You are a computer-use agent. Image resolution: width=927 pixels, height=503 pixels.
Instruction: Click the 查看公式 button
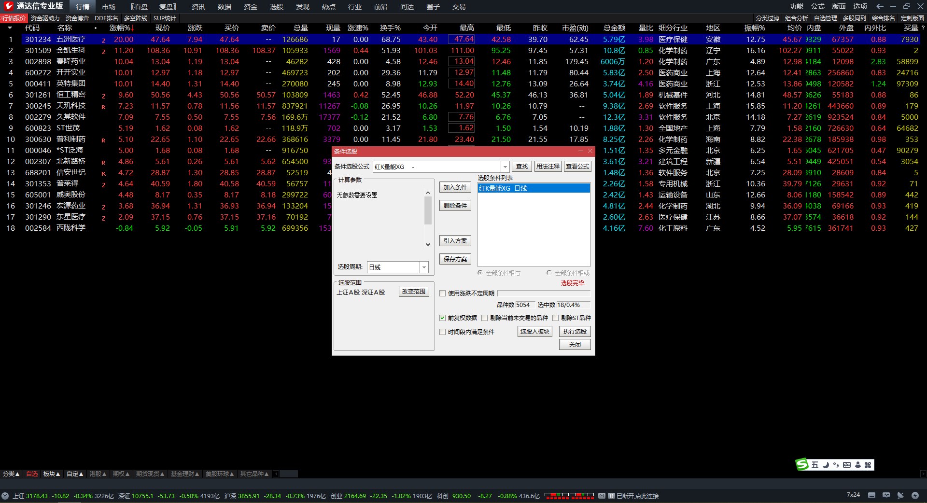pos(577,167)
